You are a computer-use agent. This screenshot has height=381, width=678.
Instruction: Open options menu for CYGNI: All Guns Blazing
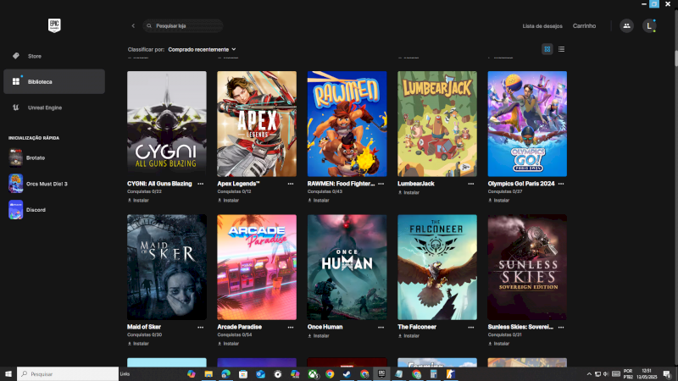tap(201, 184)
